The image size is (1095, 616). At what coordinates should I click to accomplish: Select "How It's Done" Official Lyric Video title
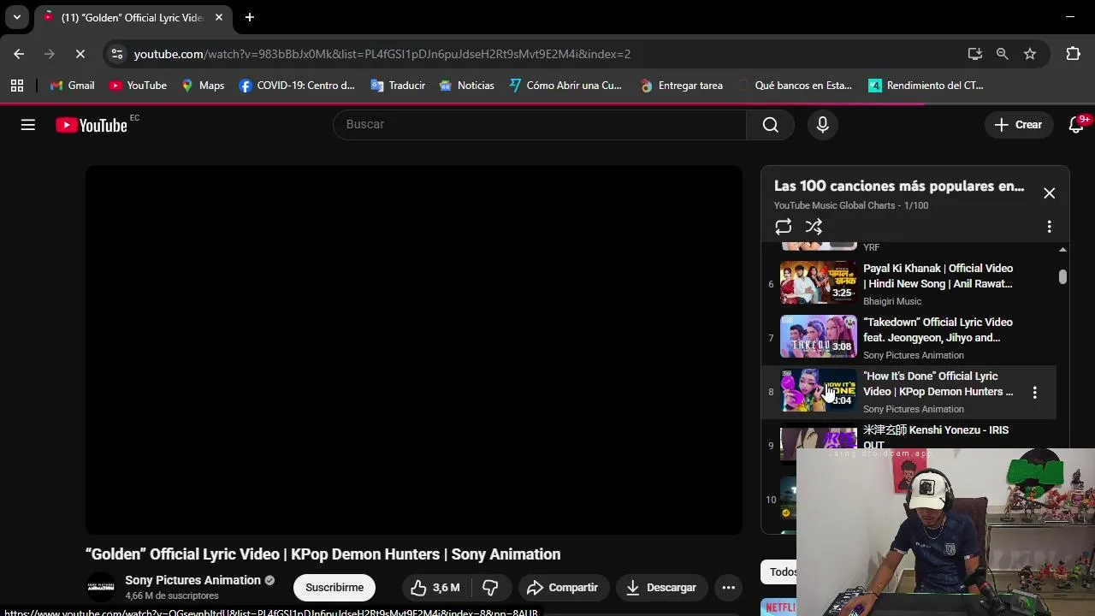coord(938,384)
